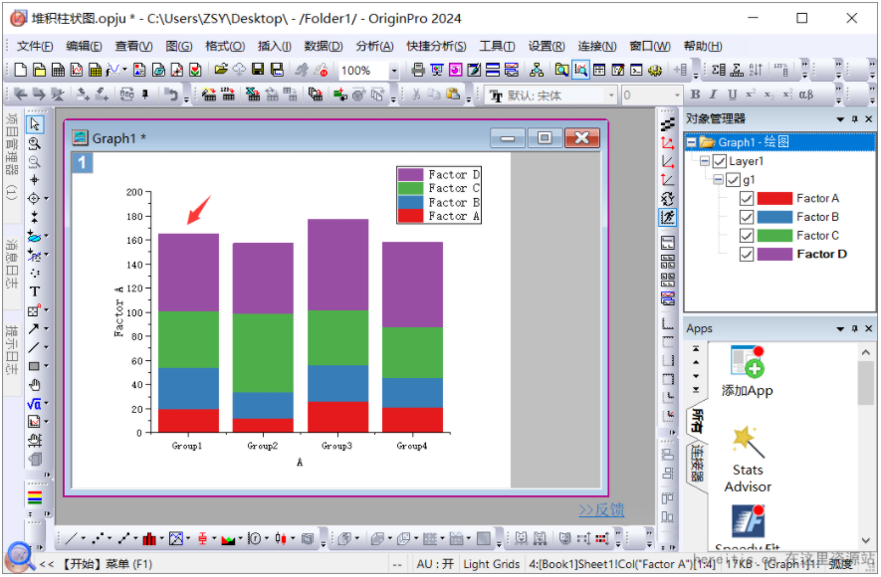This screenshot has width=881, height=577.
Task: Select the Arrow drawing tool
Action: coord(34,328)
